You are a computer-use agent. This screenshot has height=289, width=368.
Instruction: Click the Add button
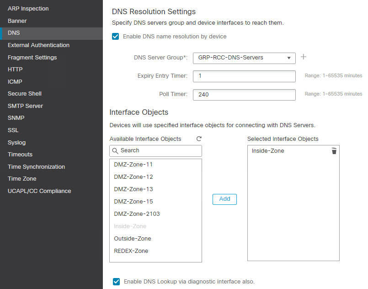point(224,199)
